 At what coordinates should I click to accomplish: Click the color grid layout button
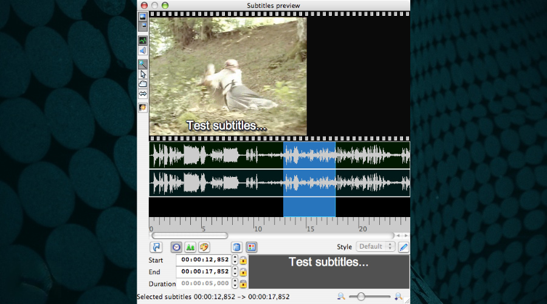pyautogui.click(x=251, y=247)
